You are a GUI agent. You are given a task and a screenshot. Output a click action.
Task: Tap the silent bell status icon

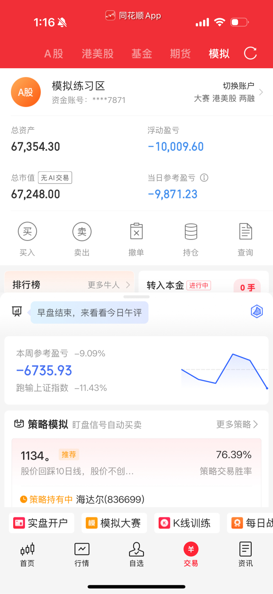pos(62,23)
